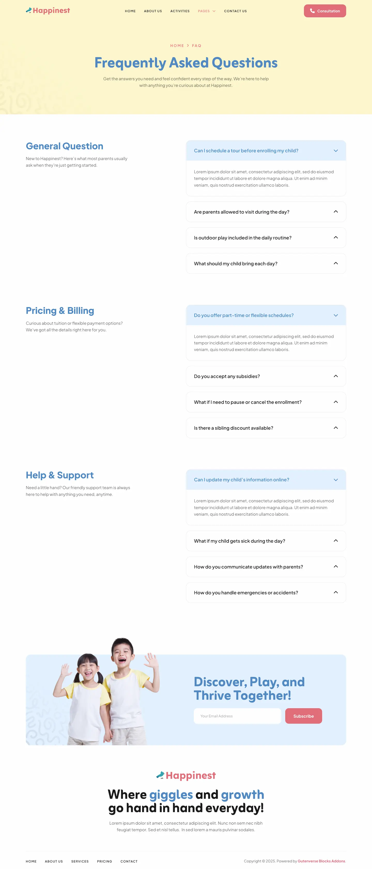Expand "Do you accept any subsidies?" item

pyautogui.click(x=227, y=376)
